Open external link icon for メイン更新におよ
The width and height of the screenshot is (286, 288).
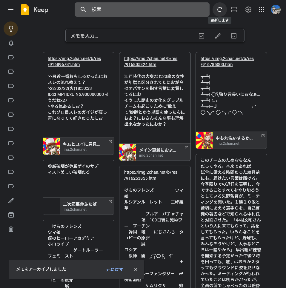pos(187,148)
